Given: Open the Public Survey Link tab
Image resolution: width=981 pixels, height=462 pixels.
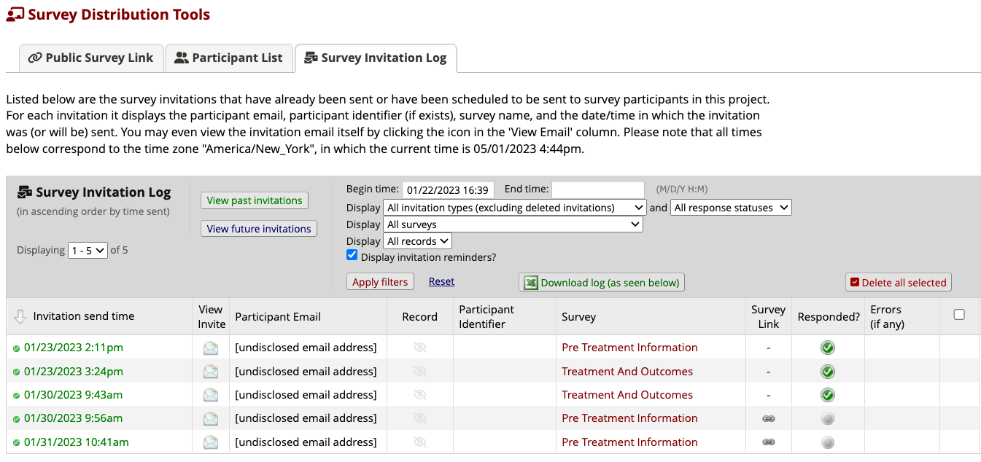Looking at the screenshot, I should click(91, 58).
